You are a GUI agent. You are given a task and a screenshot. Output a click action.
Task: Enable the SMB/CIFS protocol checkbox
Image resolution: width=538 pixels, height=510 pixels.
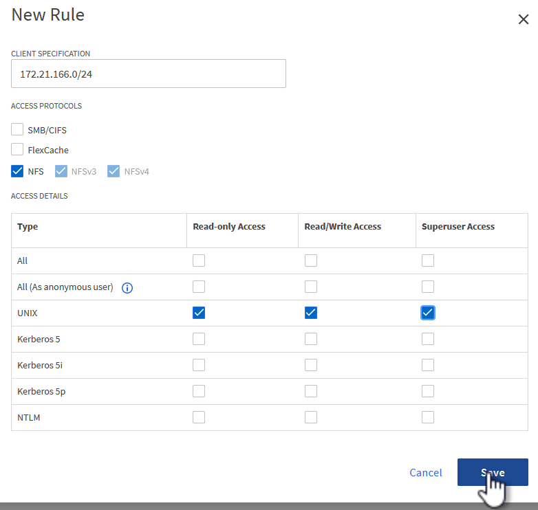click(17, 129)
